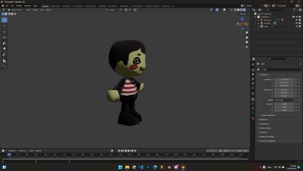Expand the Delta Transform panel
The image size is (303, 171).
(x=268, y=115)
